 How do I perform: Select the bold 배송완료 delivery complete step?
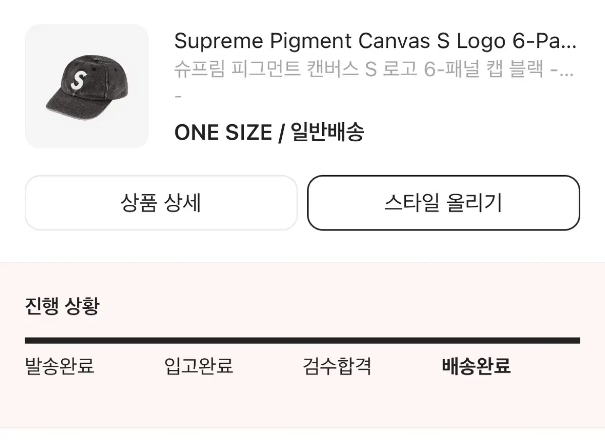(x=476, y=366)
